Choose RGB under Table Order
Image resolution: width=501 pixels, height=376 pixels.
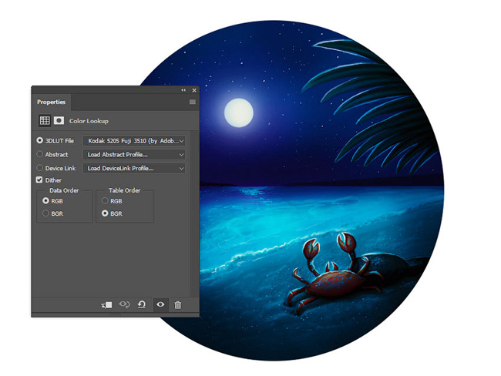(x=105, y=200)
